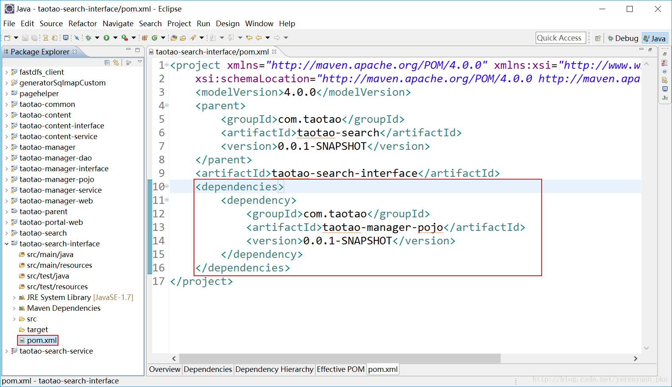Switch to the Overview editor tab

tap(165, 370)
